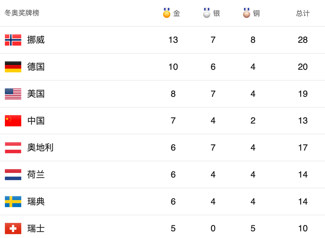
Task: Click the silver medal icon
Action: (x=207, y=13)
